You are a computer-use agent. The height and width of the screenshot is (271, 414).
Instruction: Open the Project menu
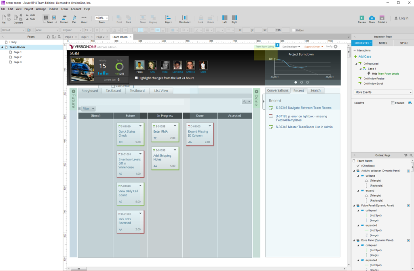point(29,9)
